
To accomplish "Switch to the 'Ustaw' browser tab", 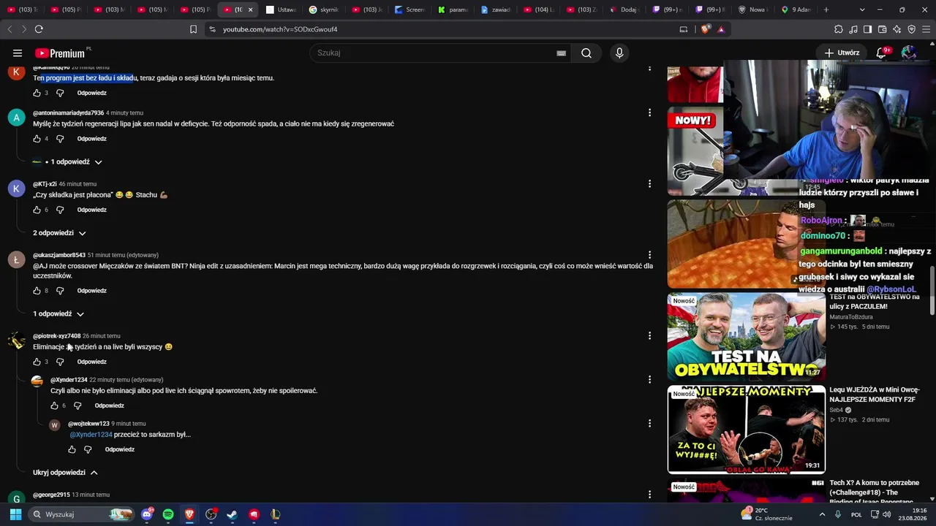I will [x=281, y=9].
